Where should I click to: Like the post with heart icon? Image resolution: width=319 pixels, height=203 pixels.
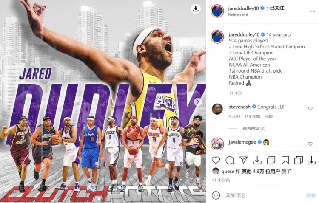pyautogui.click(x=216, y=160)
